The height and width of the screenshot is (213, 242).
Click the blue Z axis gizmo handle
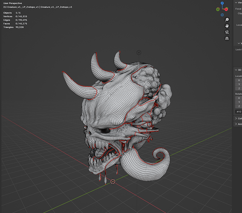click(x=222, y=3)
